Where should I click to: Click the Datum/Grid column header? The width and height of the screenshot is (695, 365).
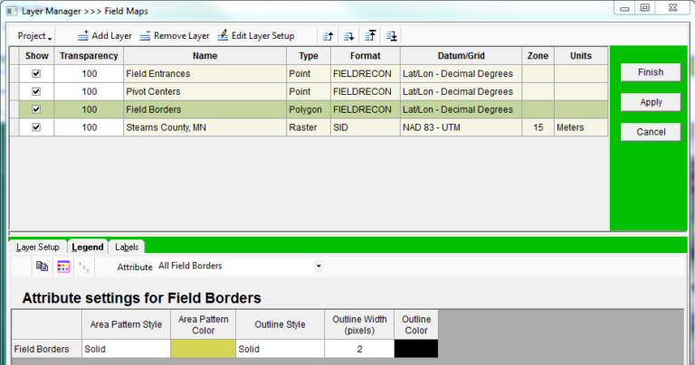pyautogui.click(x=461, y=56)
